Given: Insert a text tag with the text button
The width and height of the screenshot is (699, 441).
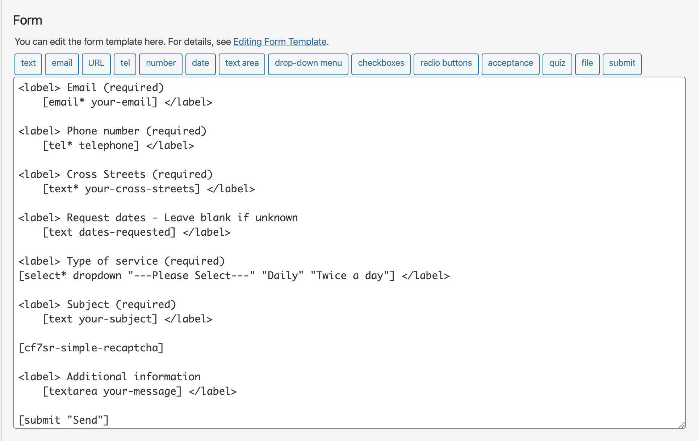Looking at the screenshot, I should click(28, 64).
